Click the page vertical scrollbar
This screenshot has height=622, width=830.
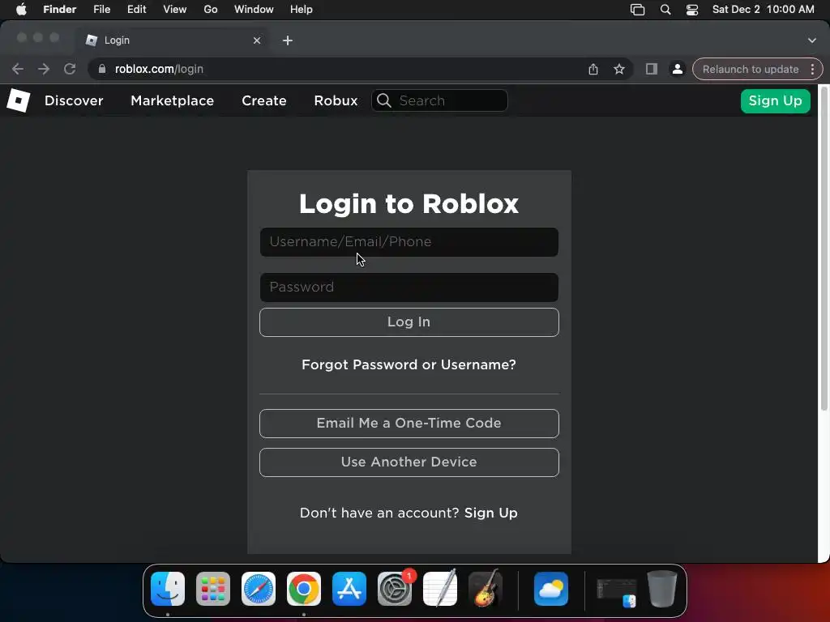coord(824,249)
